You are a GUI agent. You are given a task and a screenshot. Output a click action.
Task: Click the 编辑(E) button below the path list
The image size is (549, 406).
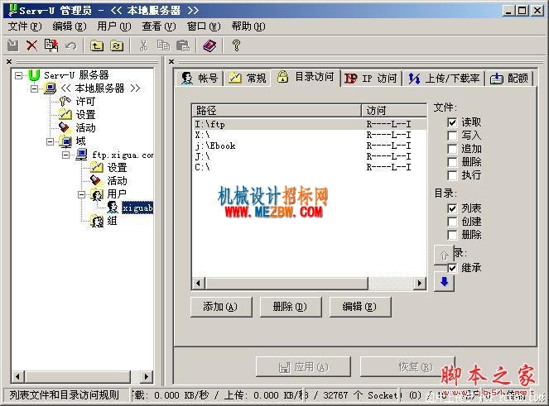click(360, 307)
